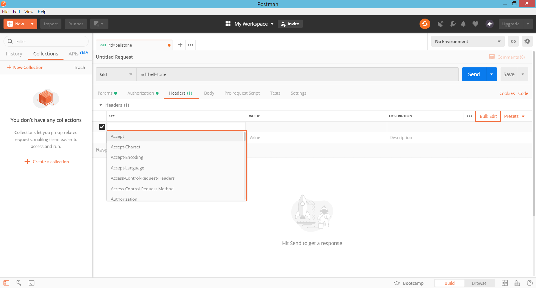The height and width of the screenshot is (288, 536).
Task: Open help question mark icon
Action: 530,283
